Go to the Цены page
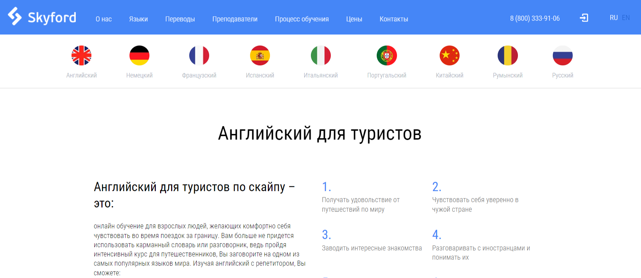641x278 pixels. (x=354, y=19)
